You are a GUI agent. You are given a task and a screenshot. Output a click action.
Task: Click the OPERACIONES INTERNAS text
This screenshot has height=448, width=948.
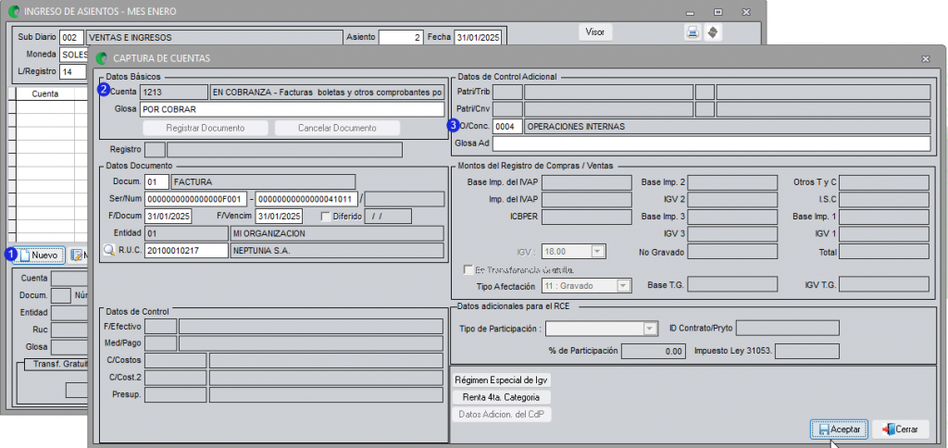click(576, 127)
